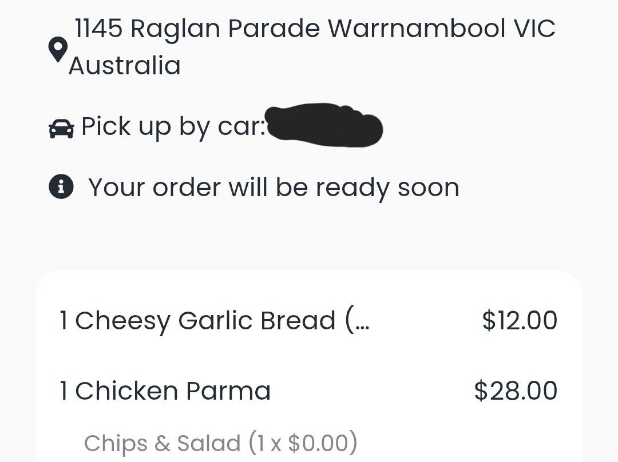Select the Raglan Parade street name

tap(226, 29)
